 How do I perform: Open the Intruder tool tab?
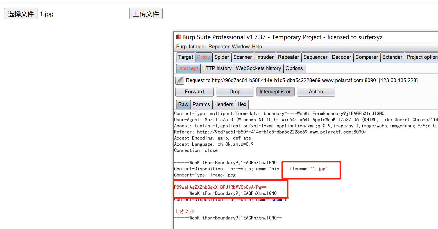pos(265,57)
